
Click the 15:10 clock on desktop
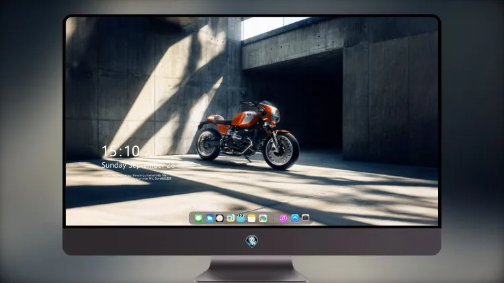[120, 151]
